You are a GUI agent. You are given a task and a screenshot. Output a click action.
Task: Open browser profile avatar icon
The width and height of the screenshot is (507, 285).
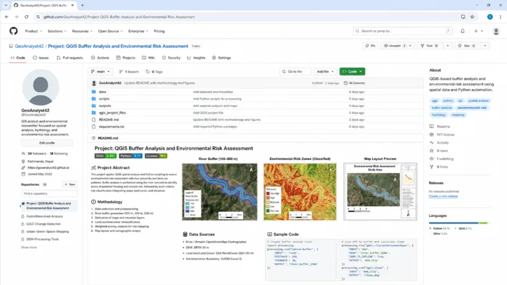(x=490, y=17)
